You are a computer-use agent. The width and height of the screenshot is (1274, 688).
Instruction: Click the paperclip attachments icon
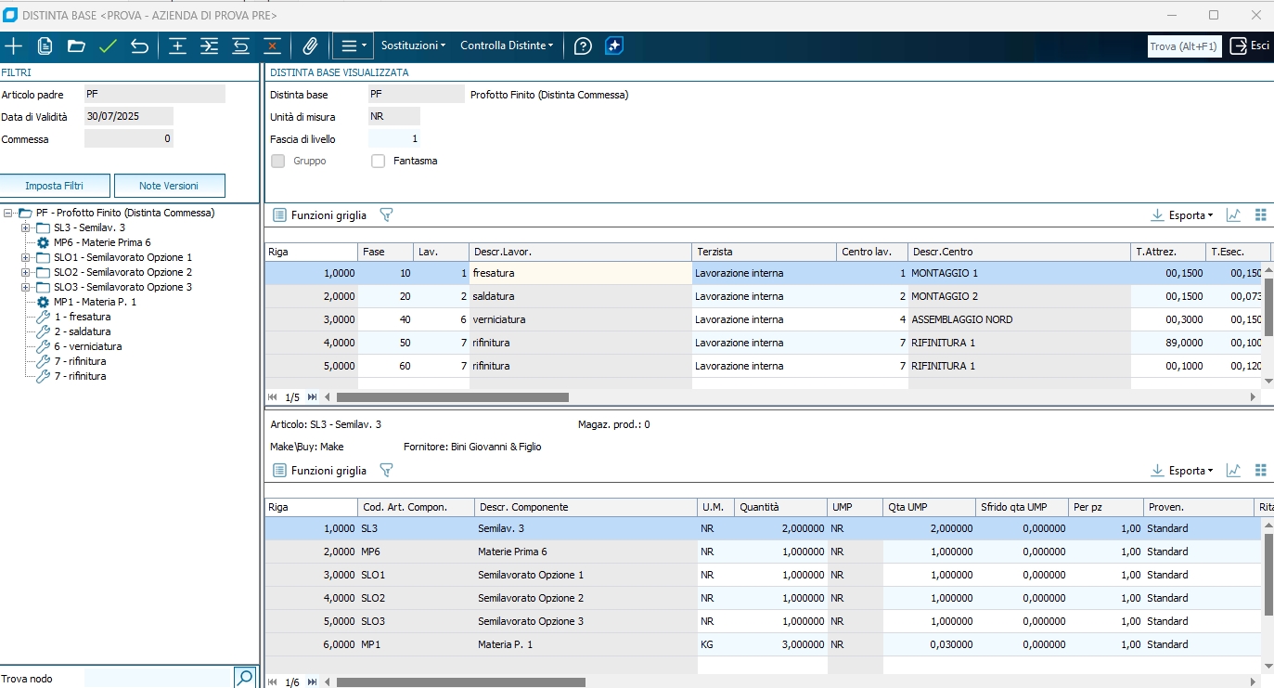310,45
